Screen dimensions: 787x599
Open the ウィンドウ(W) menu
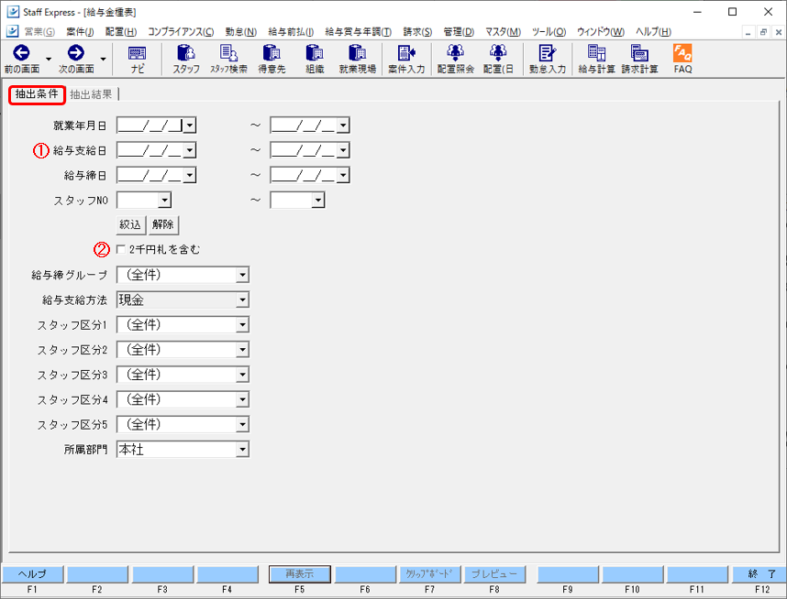coord(601,31)
